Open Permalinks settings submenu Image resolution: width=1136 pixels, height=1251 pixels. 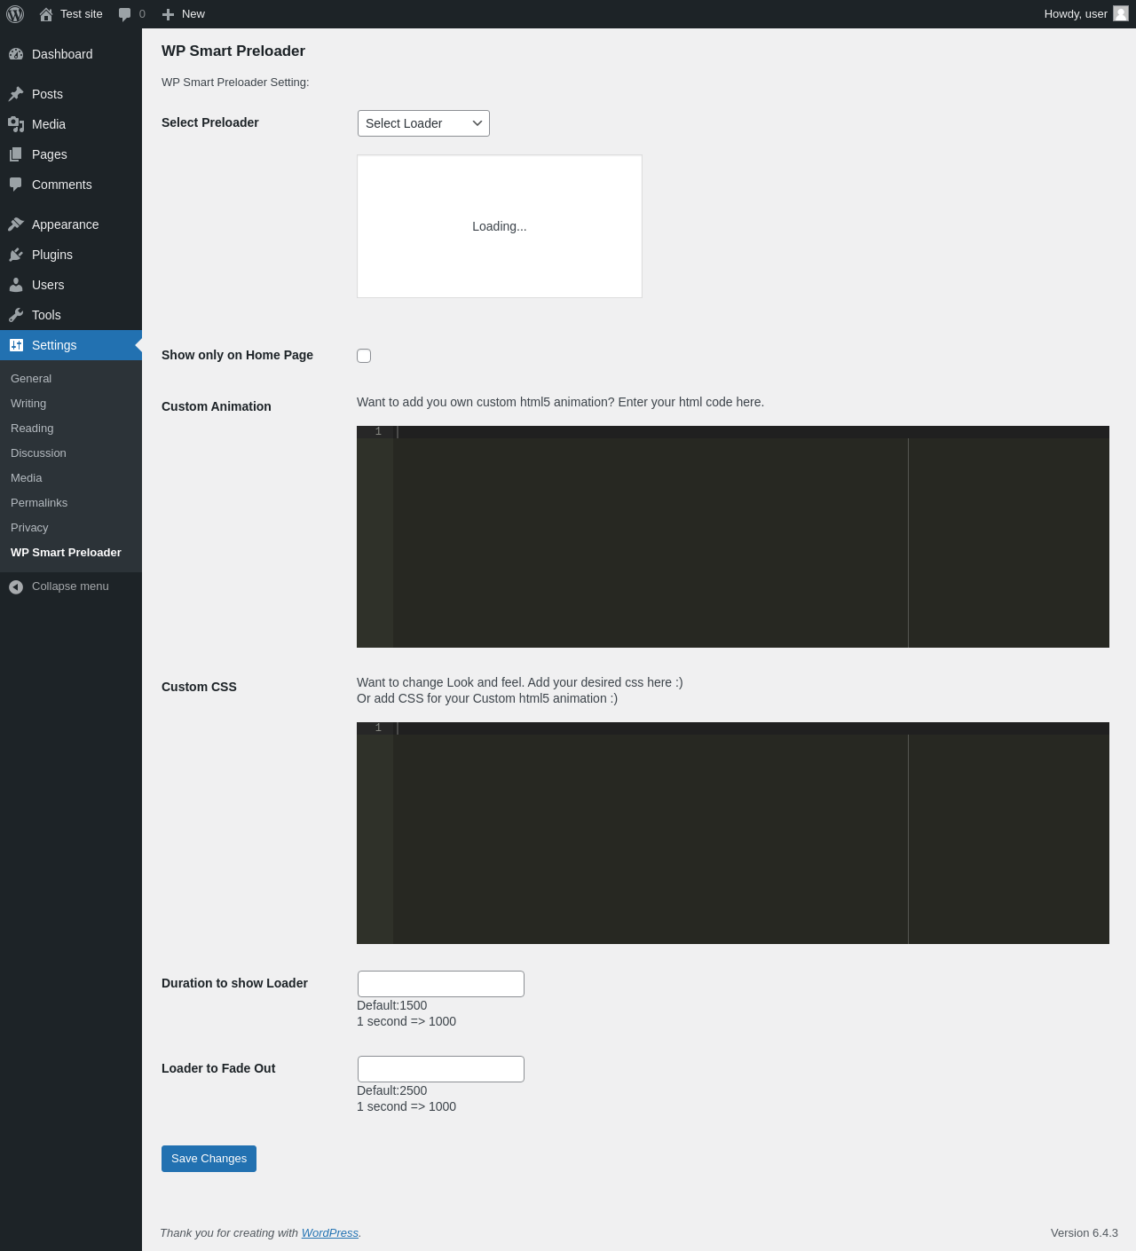39,503
